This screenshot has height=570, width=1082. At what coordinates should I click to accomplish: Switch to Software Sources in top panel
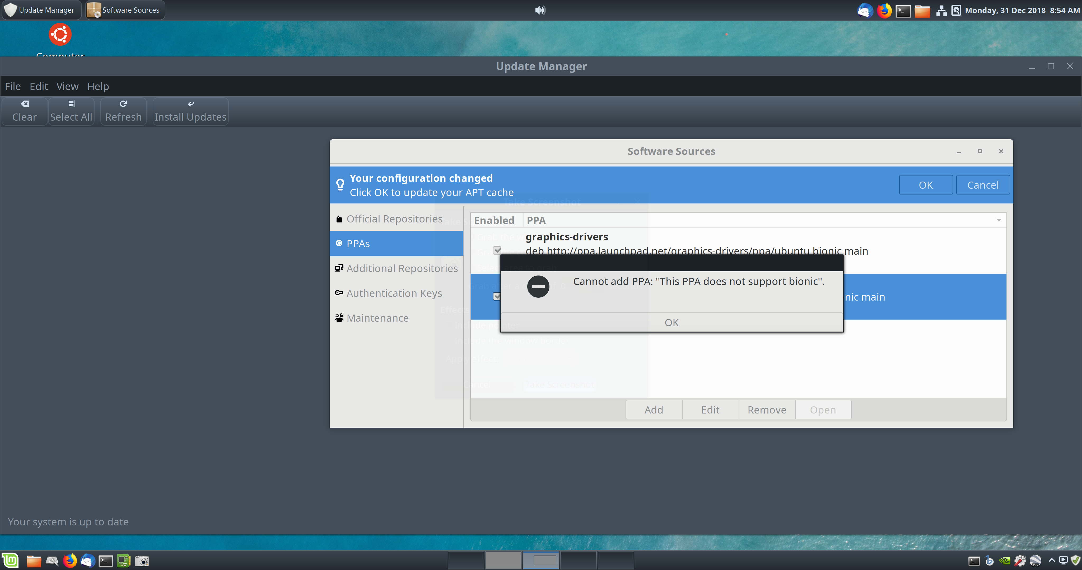[125, 10]
